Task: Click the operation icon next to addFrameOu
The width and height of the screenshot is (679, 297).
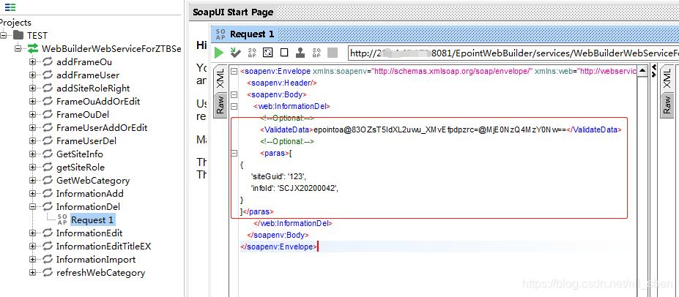Action: pyautogui.click(x=47, y=61)
